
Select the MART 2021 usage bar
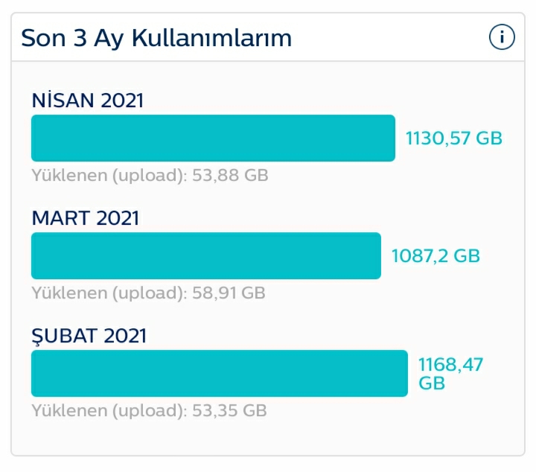pyautogui.click(x=206, y=255)
